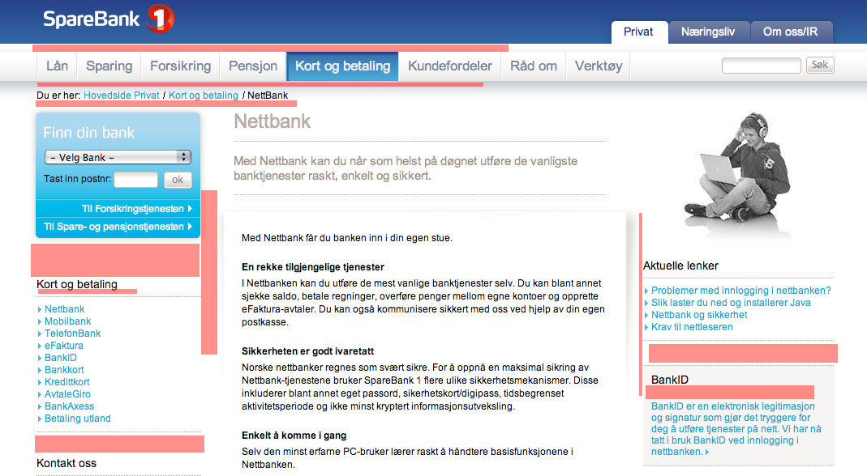Open Slik laster du ned Java link
Image resolution: width=867 pixels, height=476 pixels.
pos(731,303)
